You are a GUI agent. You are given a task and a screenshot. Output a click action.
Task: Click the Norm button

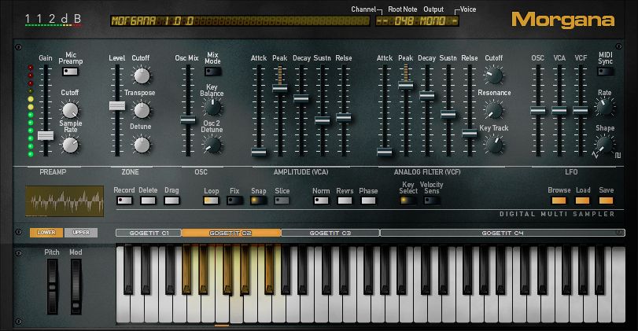pyautogui.click(x=321, y=200)
